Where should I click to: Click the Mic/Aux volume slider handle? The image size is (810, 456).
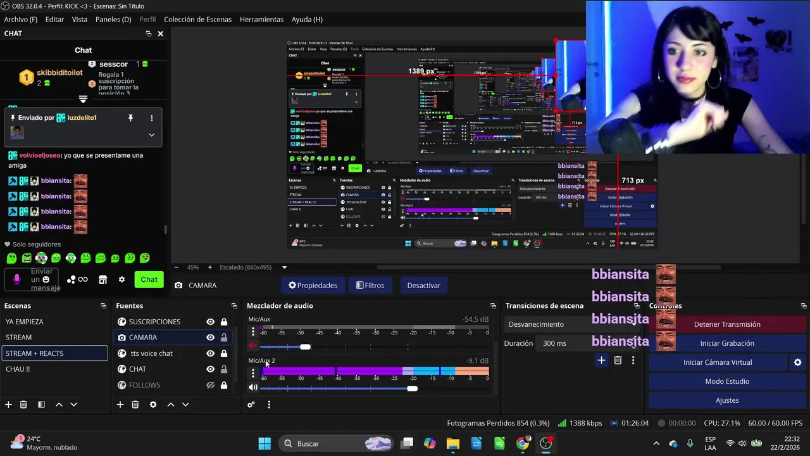(305, 346)
